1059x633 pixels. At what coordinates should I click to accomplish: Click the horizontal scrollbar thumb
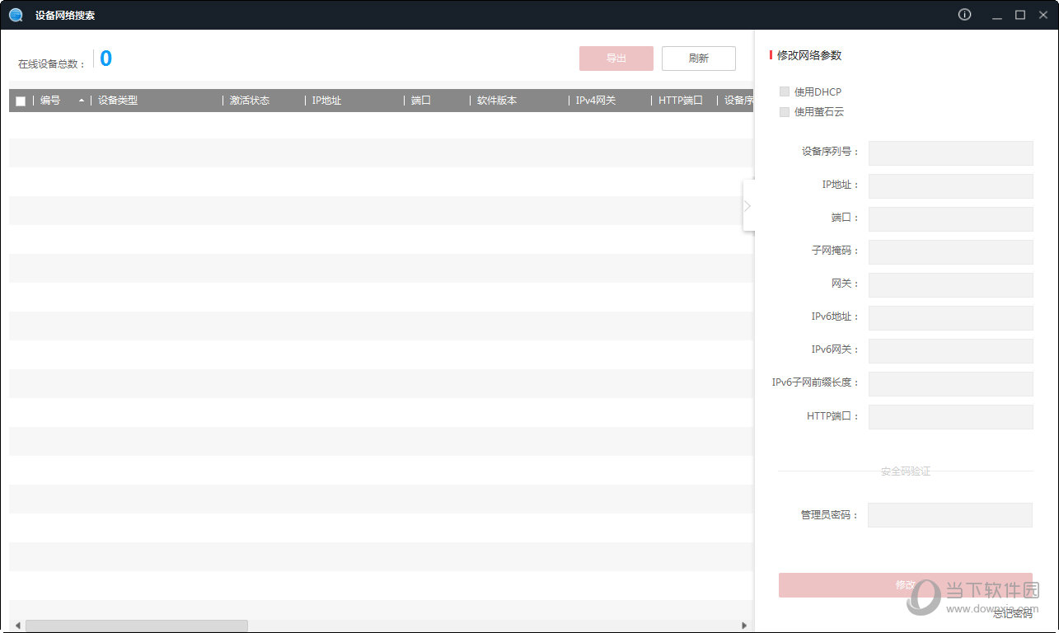pos(136,626)
